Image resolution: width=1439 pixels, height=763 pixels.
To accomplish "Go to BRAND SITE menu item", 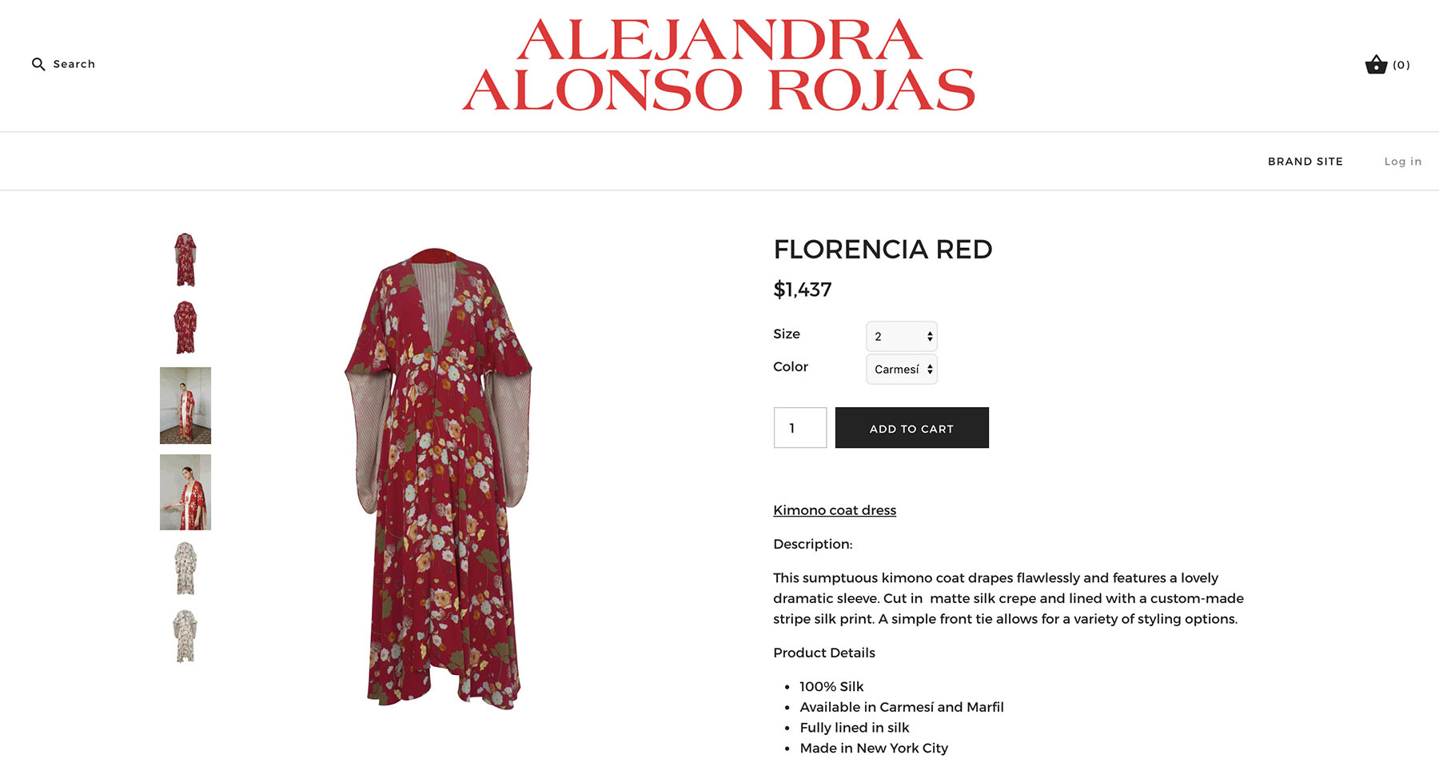I will pos(1305,162).
